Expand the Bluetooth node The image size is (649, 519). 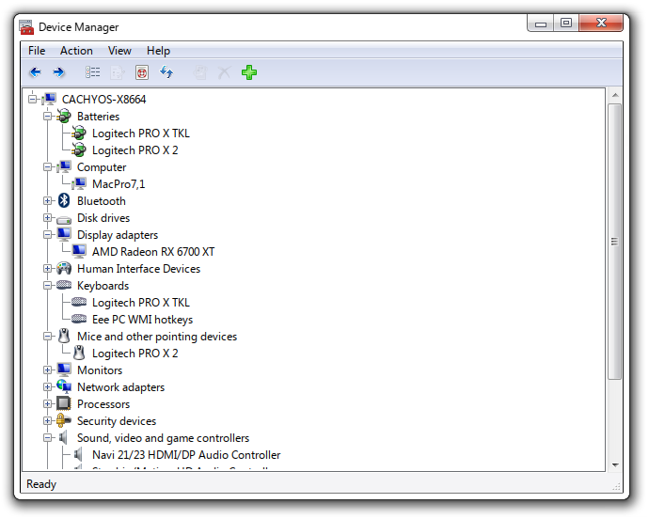(x=48, y=200)
